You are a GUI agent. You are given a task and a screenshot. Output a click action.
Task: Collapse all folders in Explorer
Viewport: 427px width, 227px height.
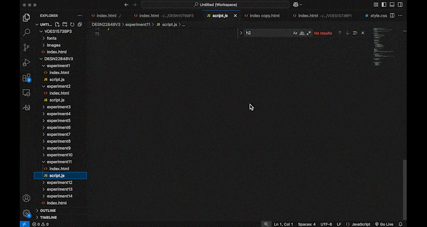pyautogui.click(x=80, y=25)
